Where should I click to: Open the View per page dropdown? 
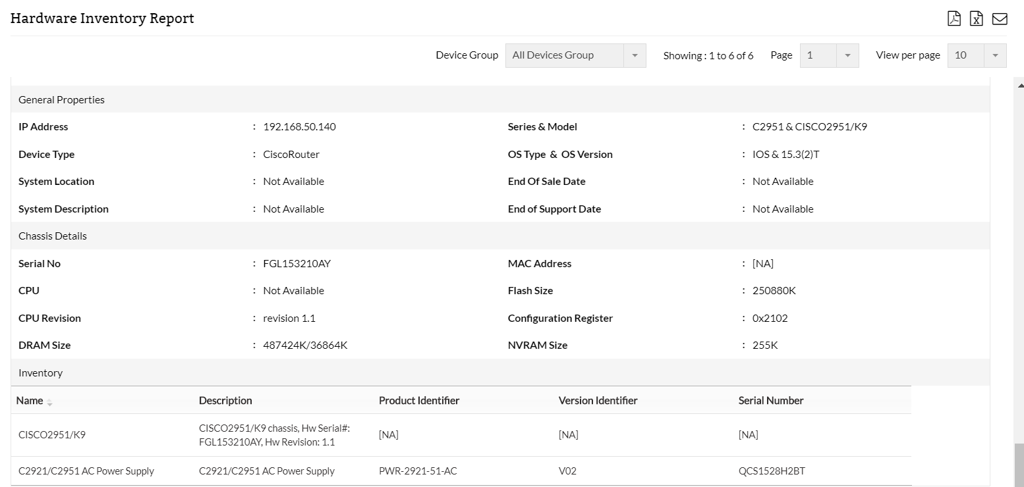click(x=995, y=55)
